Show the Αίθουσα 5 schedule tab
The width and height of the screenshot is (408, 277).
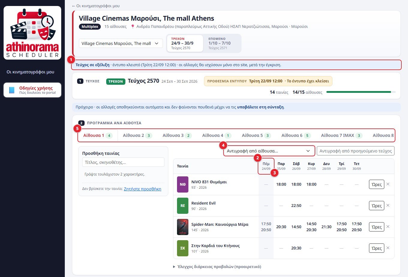(256, 135)
